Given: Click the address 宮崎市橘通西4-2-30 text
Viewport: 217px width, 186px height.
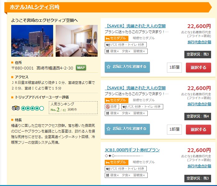Looking at the screenshot, I should 55,68.
